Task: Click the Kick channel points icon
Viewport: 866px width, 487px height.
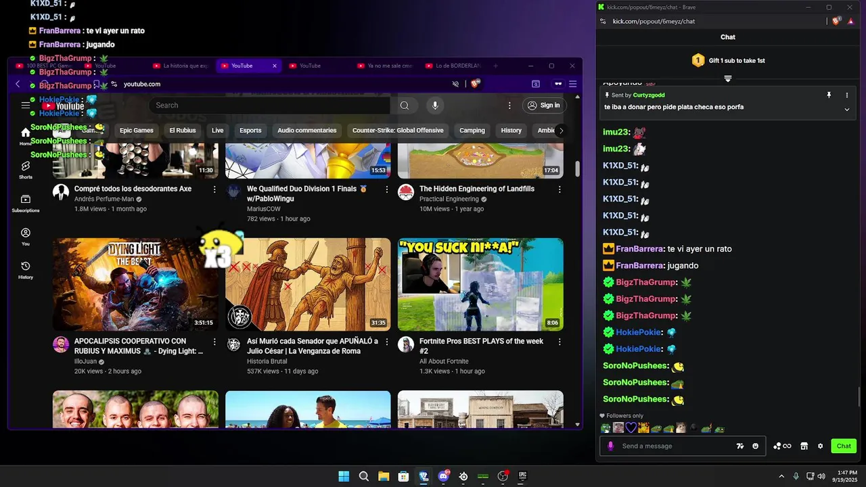Action: click(x=782, y=446)
